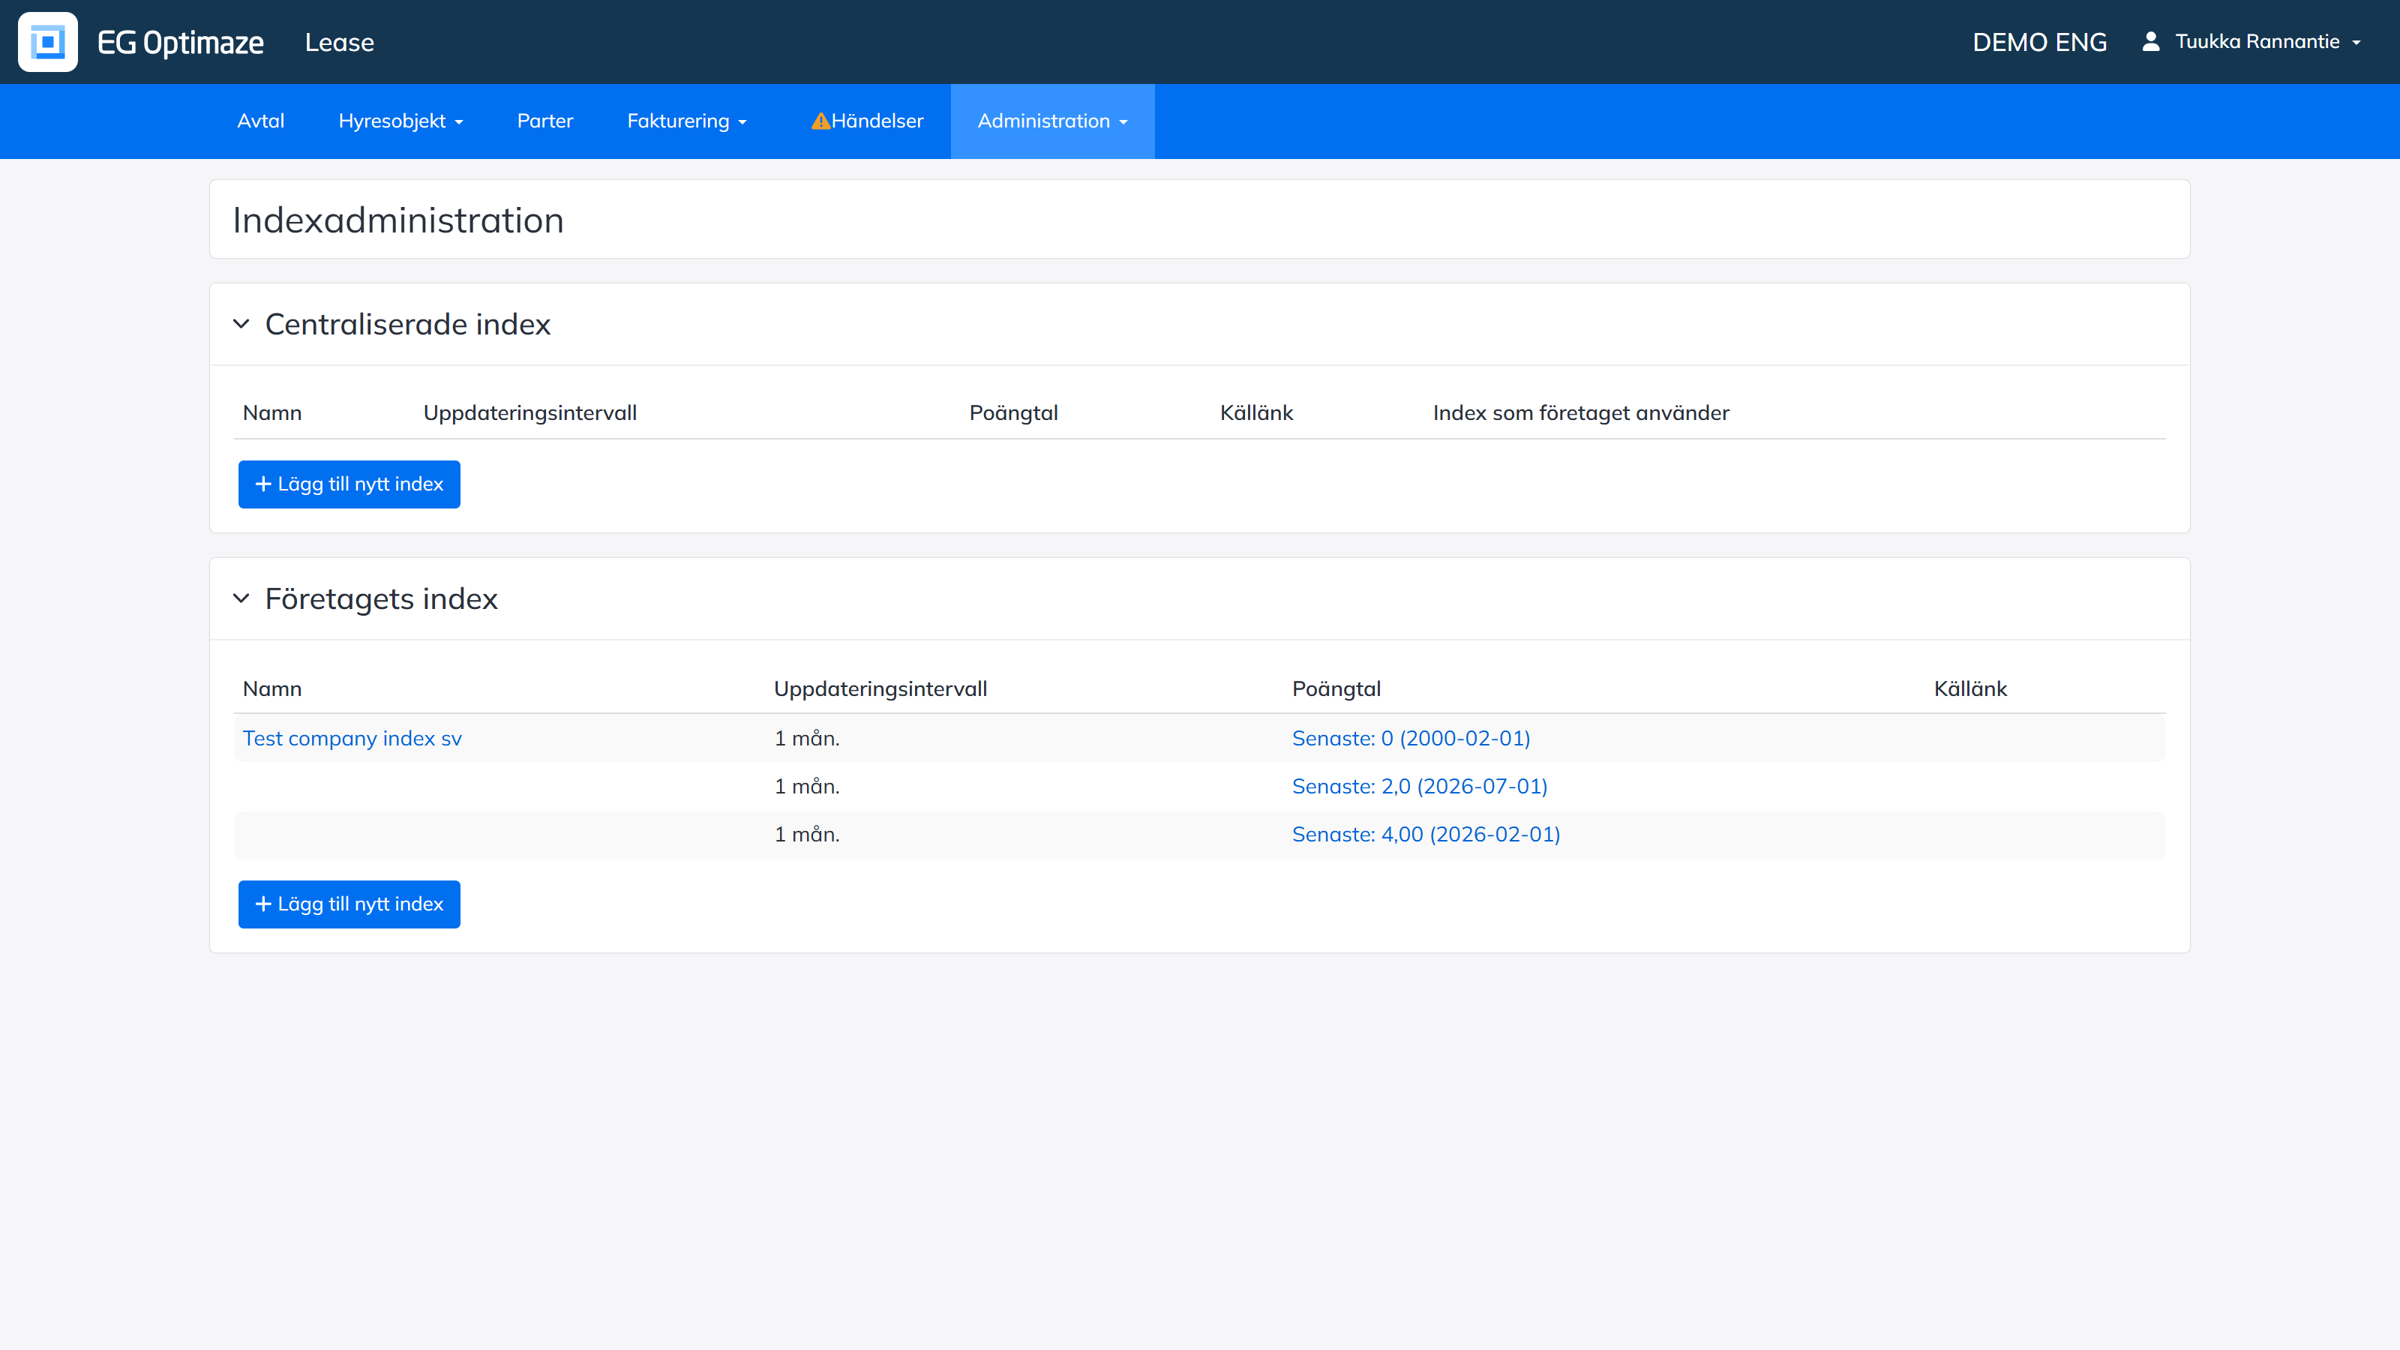Open the Test company index sv link
This screenshot has width=2400, height=1350.
(352, 739)
